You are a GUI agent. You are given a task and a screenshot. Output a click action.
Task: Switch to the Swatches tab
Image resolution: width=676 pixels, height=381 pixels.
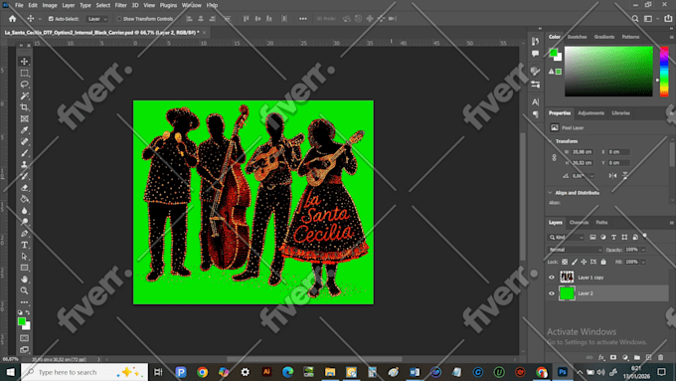coord(577,37)
